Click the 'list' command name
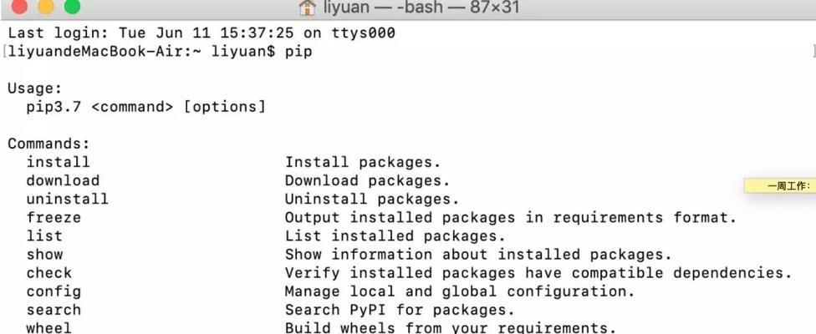This screenshot has height=334, width=816. pos(44,235)
